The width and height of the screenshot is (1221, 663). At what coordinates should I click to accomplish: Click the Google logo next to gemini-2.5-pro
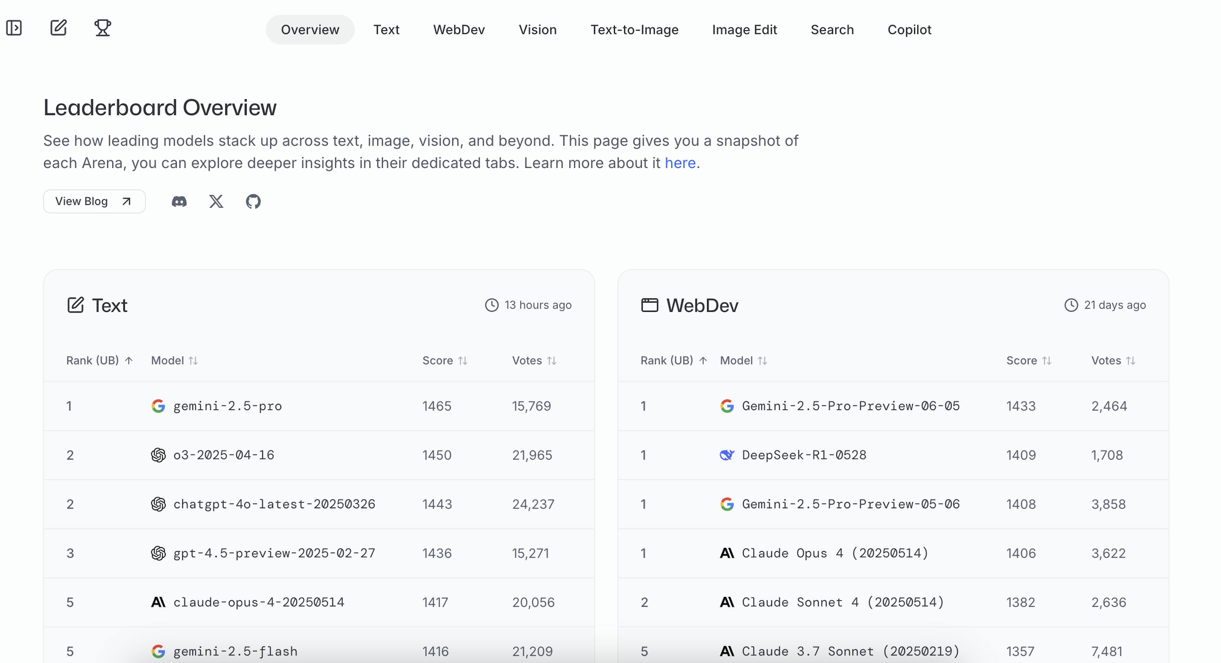pos(158,406)
